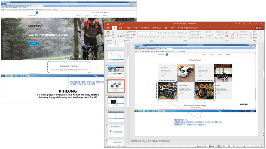Click the Sitemap link on the KIHEUNG website
Image resolution: width=266 pixels, height=149 pixels.
pos(97,12)
